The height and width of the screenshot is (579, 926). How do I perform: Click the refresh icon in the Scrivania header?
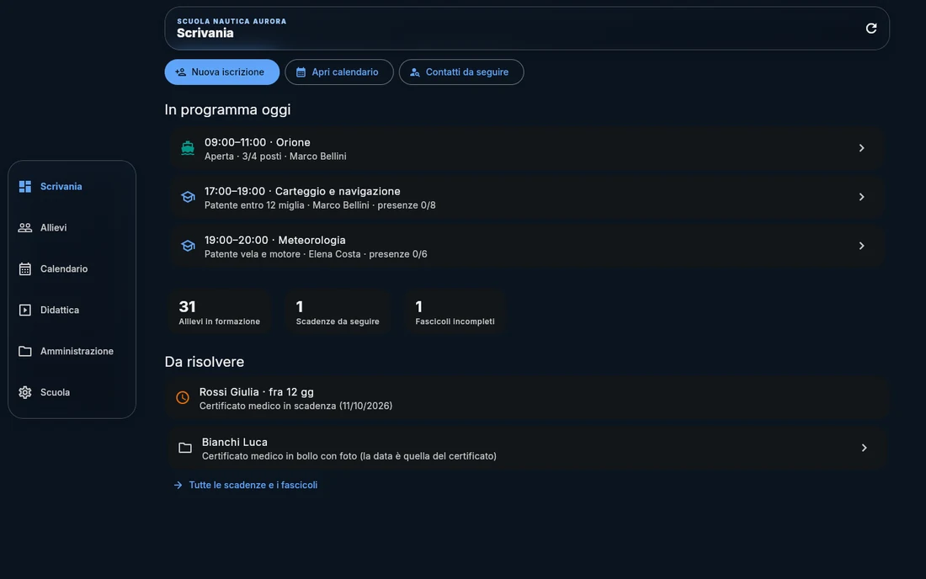click(x=870, y=29)
